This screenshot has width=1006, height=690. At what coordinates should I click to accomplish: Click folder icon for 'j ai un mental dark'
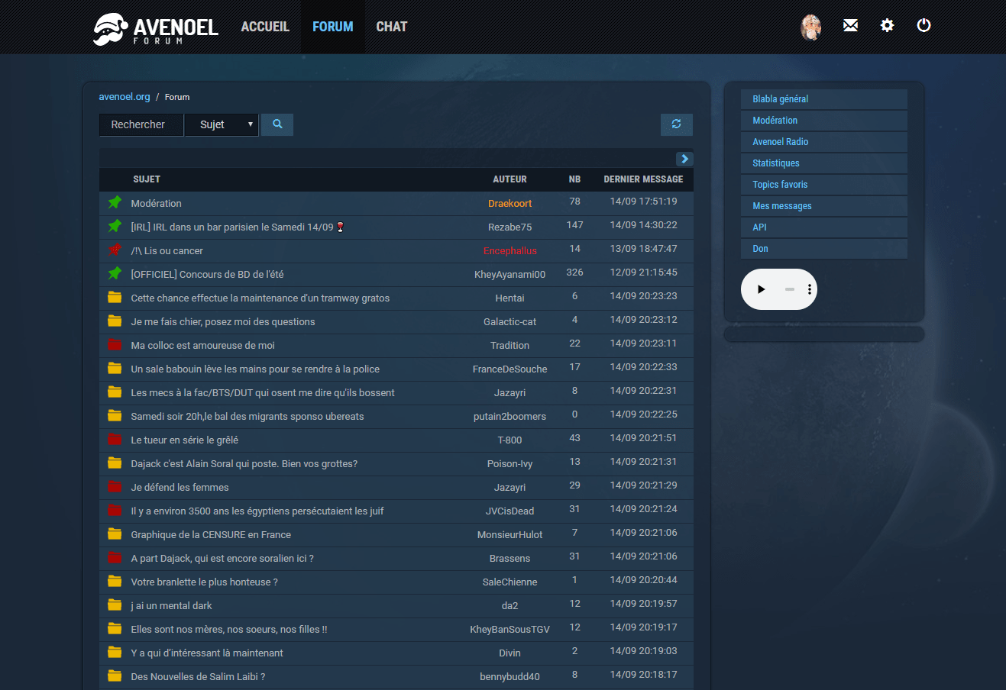(x=115, y=605)
